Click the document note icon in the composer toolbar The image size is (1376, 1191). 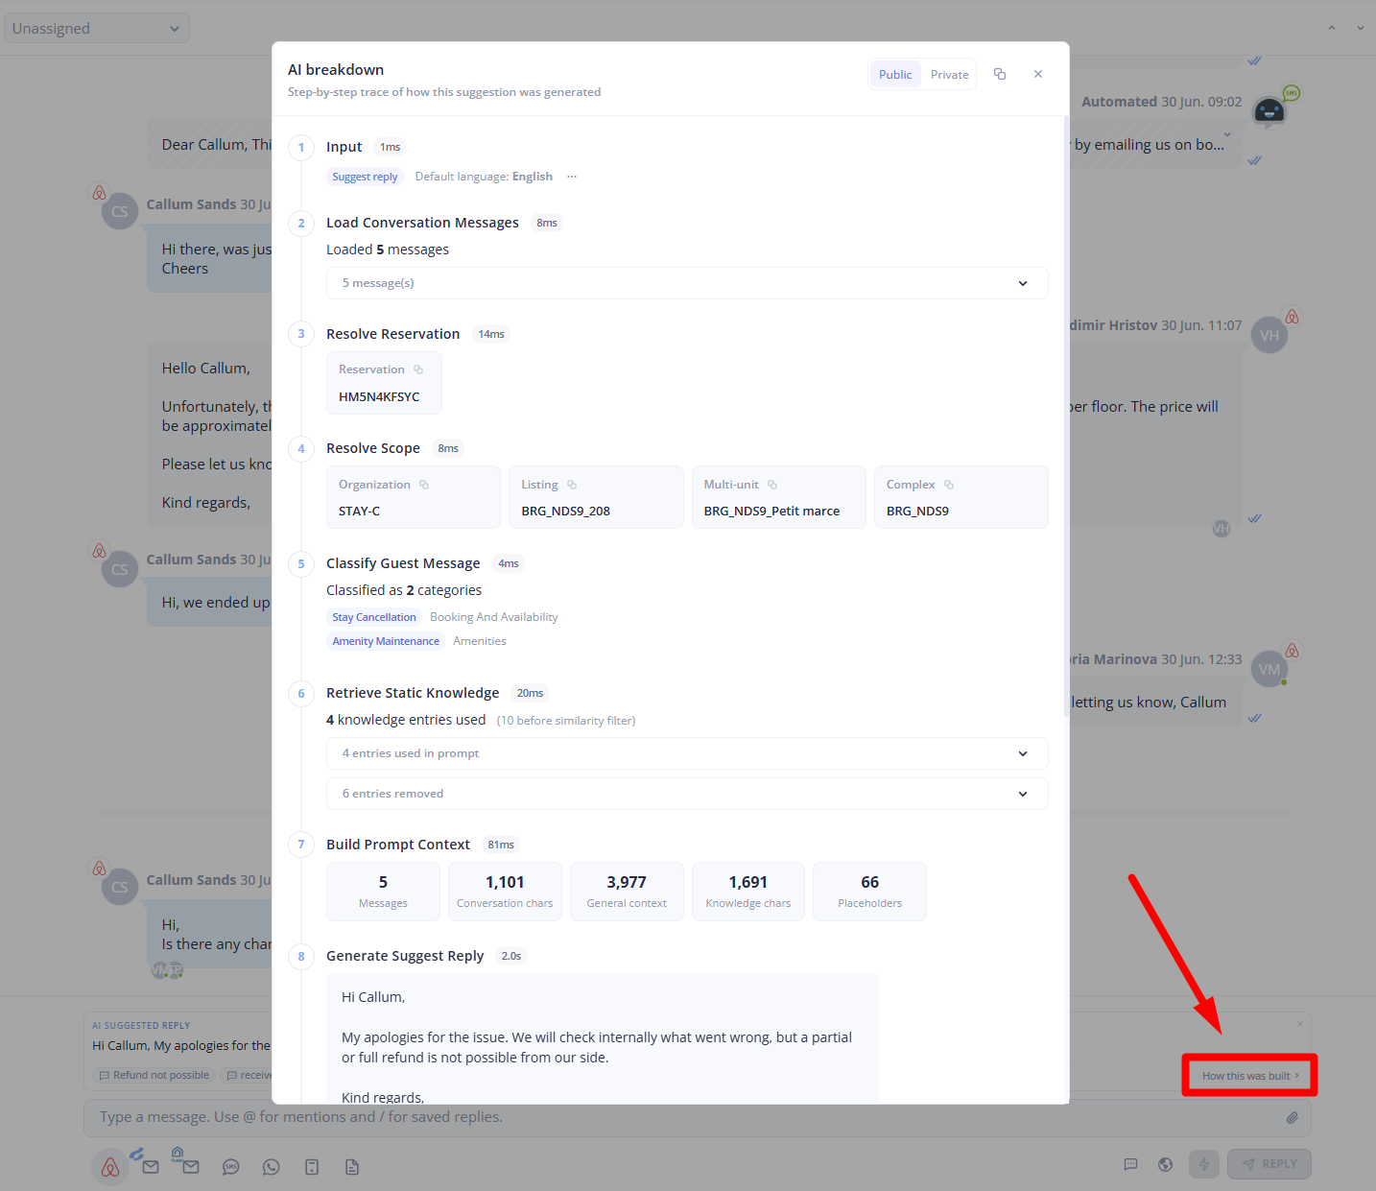pos(352,1167)
